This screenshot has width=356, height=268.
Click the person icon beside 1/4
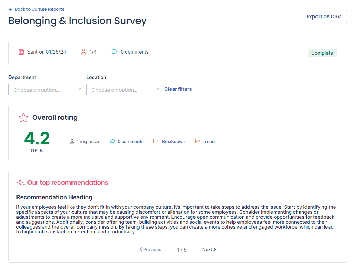coord(83,52)
